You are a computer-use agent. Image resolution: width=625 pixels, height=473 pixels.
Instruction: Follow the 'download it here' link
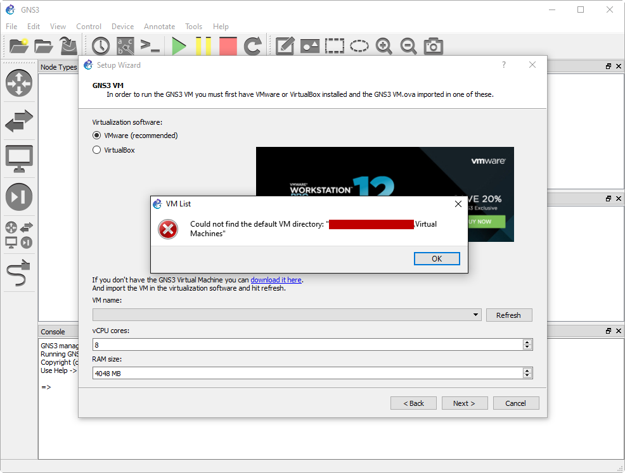(x=276, y=280)
